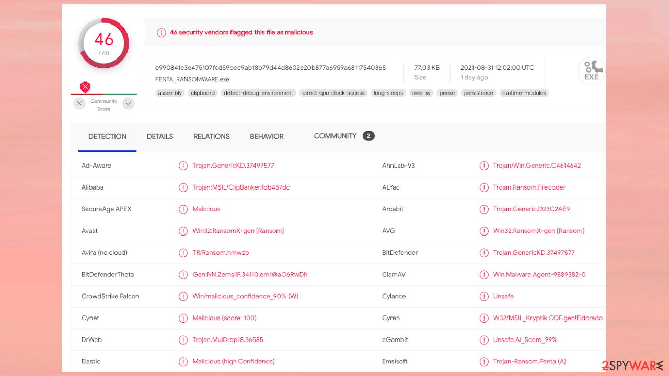Click the 'Trojan.MulDrop18.36585' detection result

(228, 339)
